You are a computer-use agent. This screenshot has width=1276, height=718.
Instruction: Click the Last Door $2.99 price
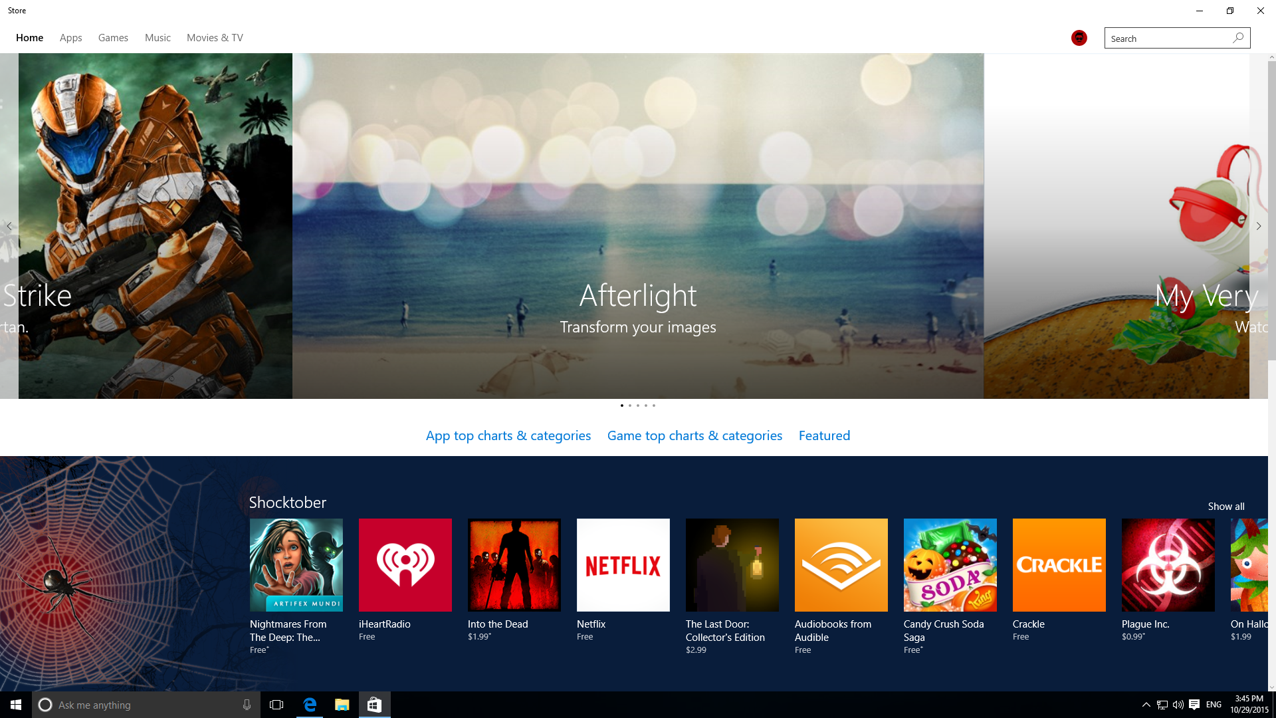pos(696,650)
